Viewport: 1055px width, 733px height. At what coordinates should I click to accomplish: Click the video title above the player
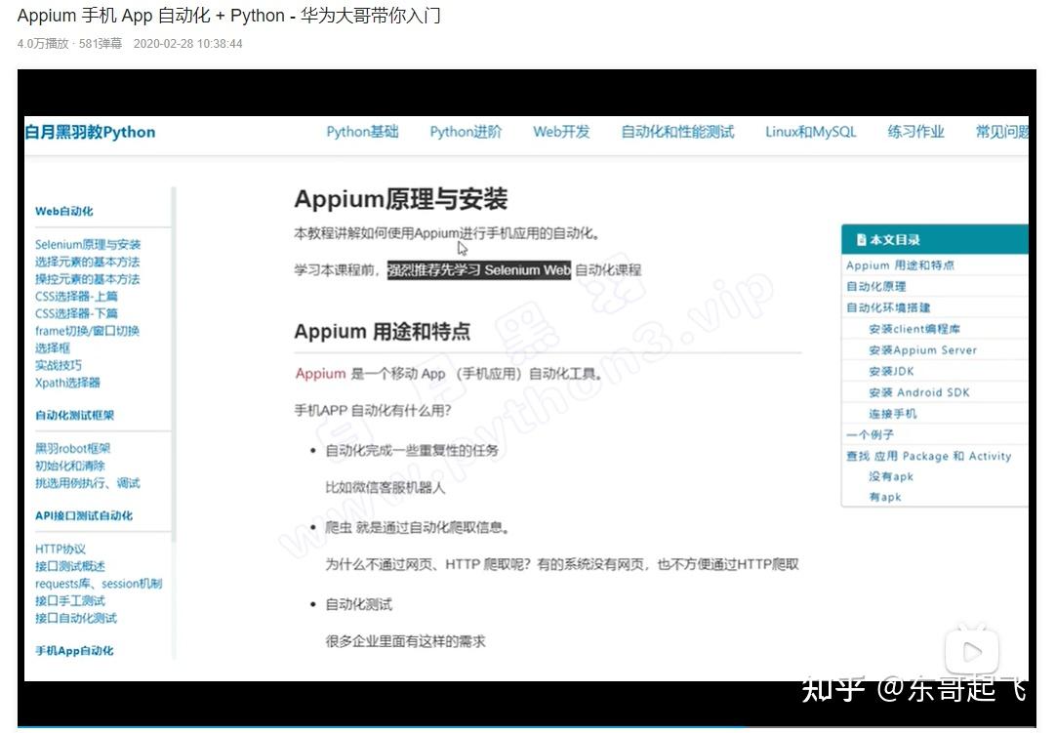(229, 16)
